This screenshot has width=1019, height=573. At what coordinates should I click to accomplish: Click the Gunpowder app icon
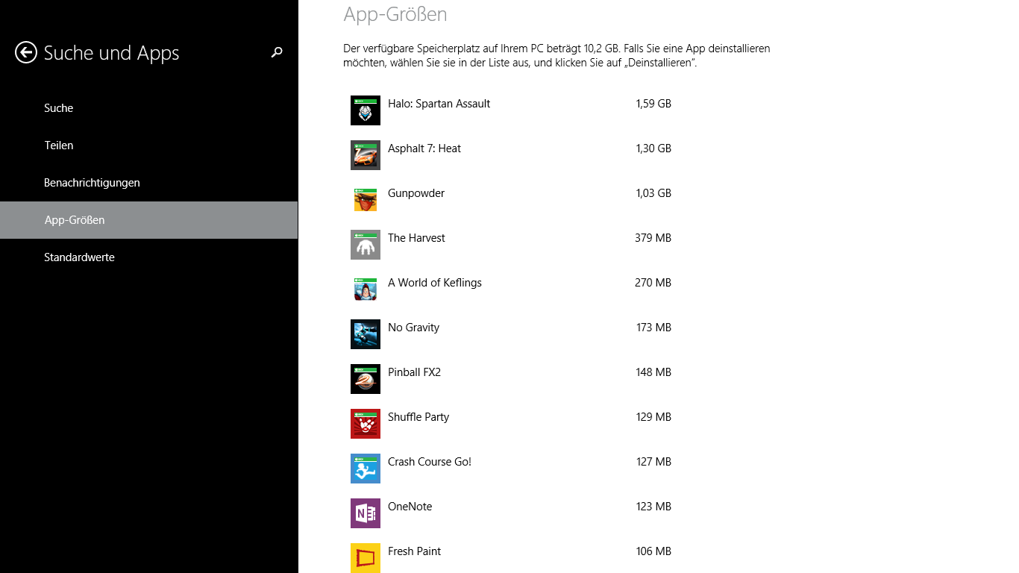coord(366,200)
